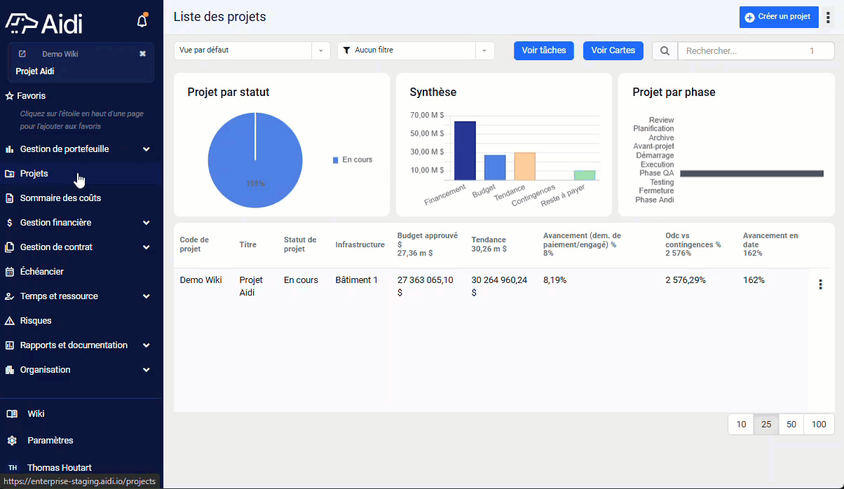The height and width of the screenshot is (489, 844).
Task: Click the Risques warning triangle icon
Action: coord(10,321)
